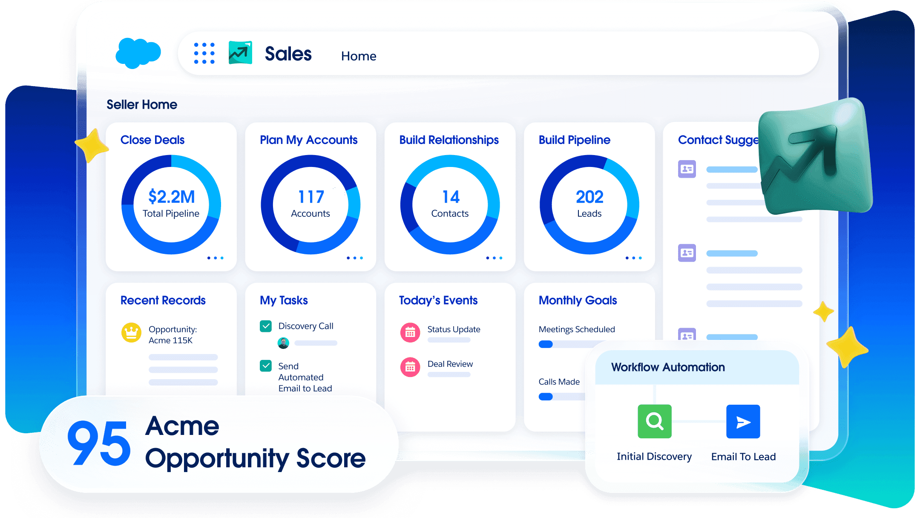The image size is (920, 518).
Task: Open the Status Update event
Action: pyautogui.click(x=454, y=329)
